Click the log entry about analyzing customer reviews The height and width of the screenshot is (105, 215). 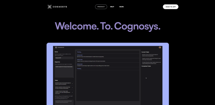coord(108,60)
